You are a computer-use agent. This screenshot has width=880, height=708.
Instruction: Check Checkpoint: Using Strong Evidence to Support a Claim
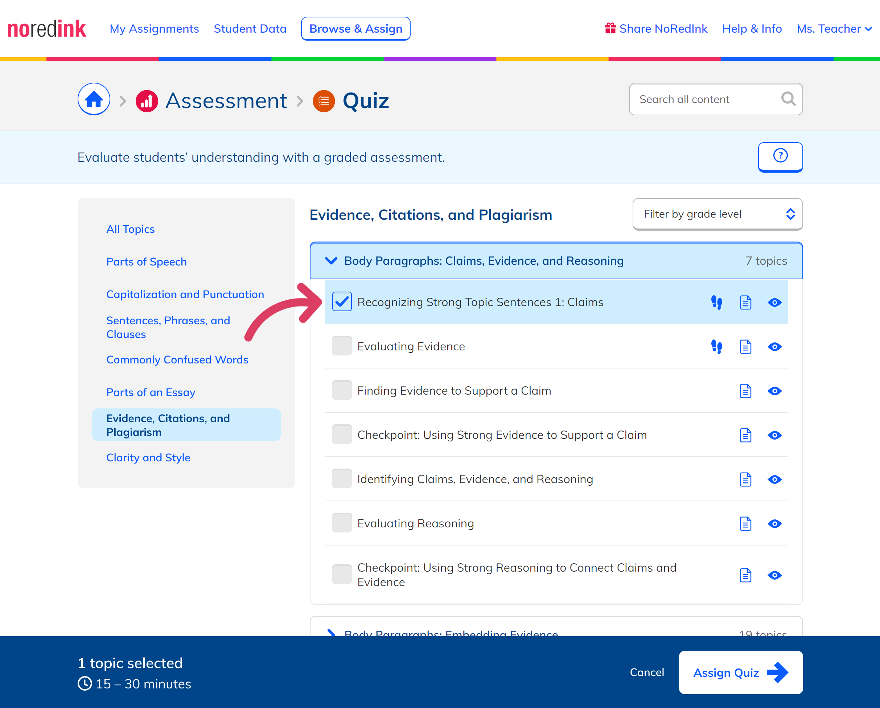pyautogui.click(x=342, y=435)
